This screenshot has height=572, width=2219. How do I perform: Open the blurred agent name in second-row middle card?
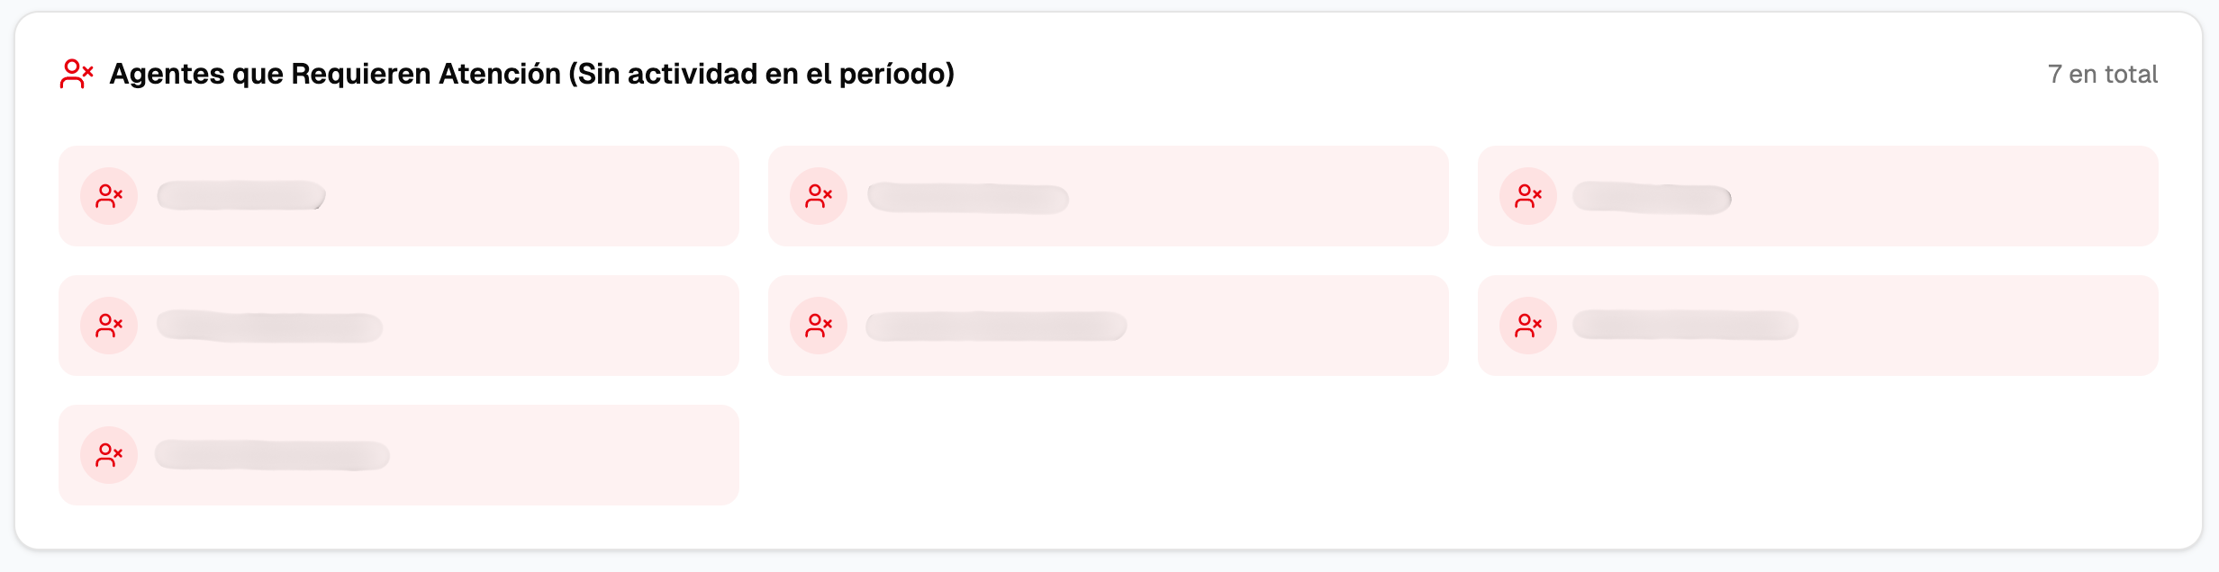point(996,326)
